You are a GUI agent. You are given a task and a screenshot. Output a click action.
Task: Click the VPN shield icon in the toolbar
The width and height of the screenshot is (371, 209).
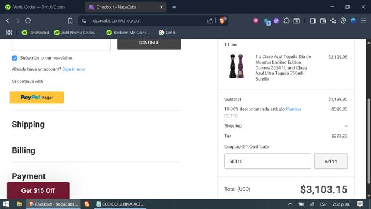click(x=343, y=21)
